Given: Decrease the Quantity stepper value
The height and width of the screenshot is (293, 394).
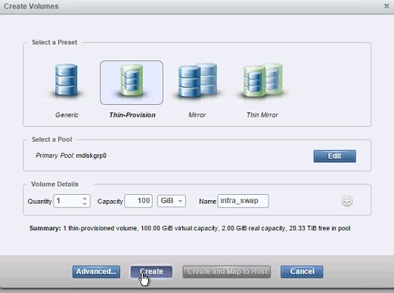Looking at the screenshot, I should coord(85,204).
